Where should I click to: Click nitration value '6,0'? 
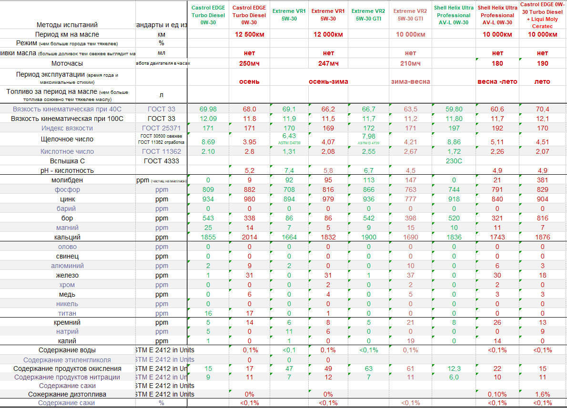coord(454,377)
